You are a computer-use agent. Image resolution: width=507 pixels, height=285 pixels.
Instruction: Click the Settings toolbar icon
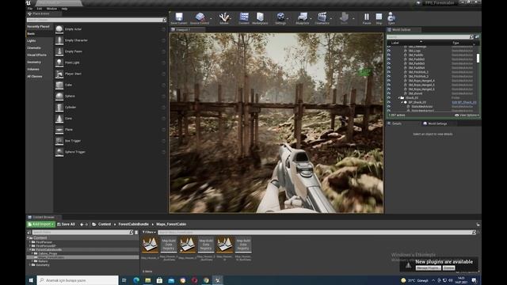pos(280,17)
